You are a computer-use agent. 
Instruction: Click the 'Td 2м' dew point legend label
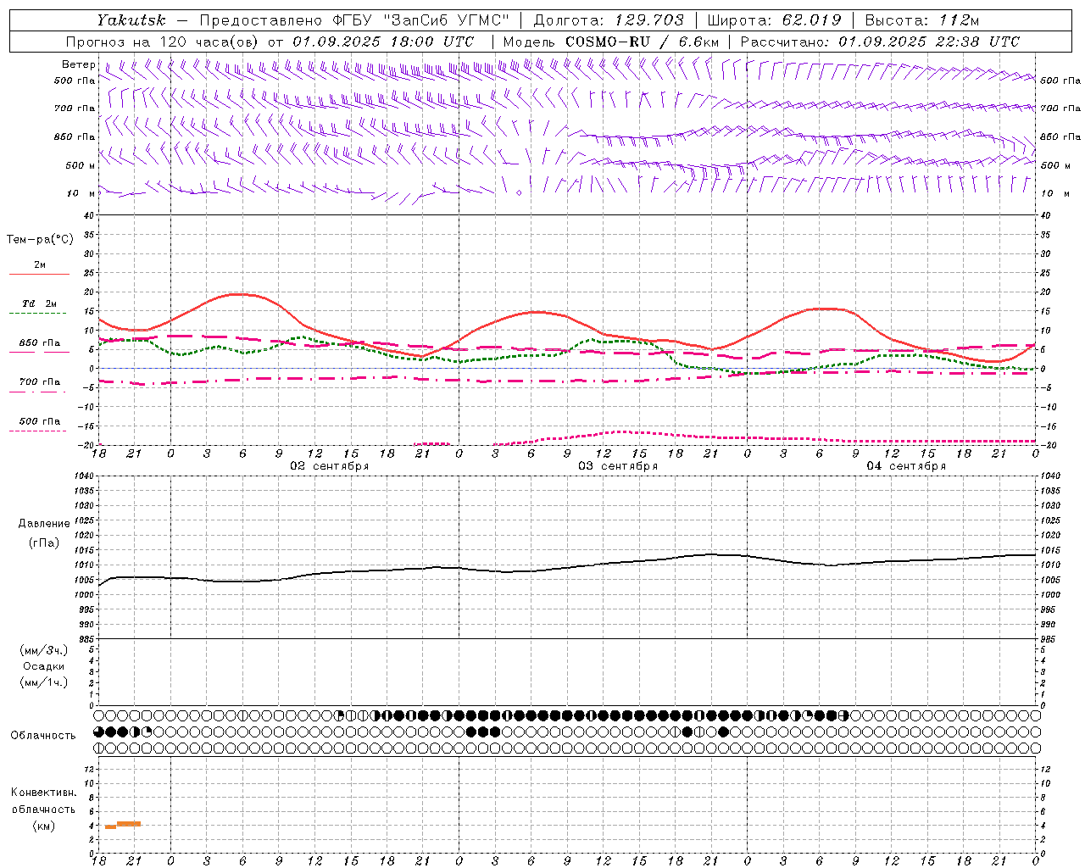coord(40,303)
